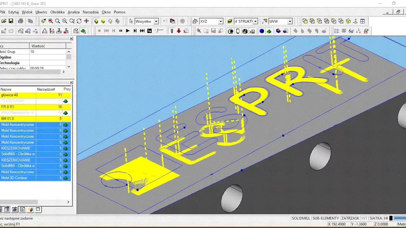
Task: Click the layers stack icon
Action: click(230, 21)
